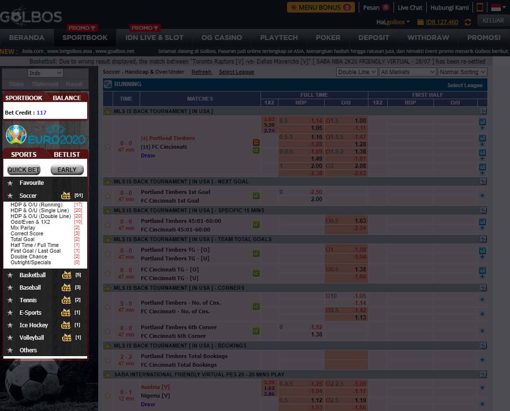Favourite the Portland Timbers vs FC Cincinnati match star

tap(108, 146)
